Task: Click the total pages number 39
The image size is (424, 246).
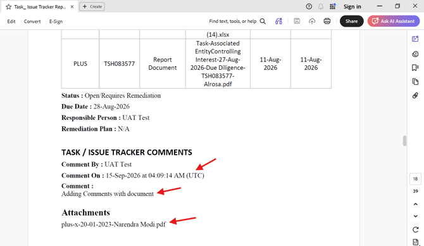Action: point(415,191)
